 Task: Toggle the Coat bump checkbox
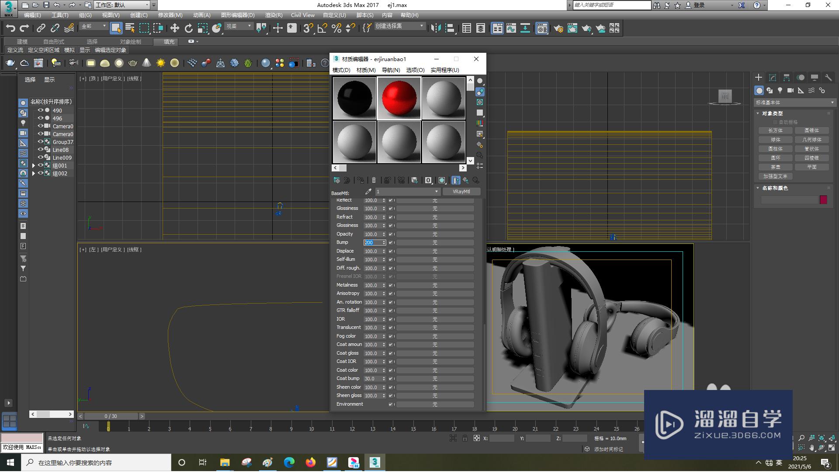coord(390,379)
